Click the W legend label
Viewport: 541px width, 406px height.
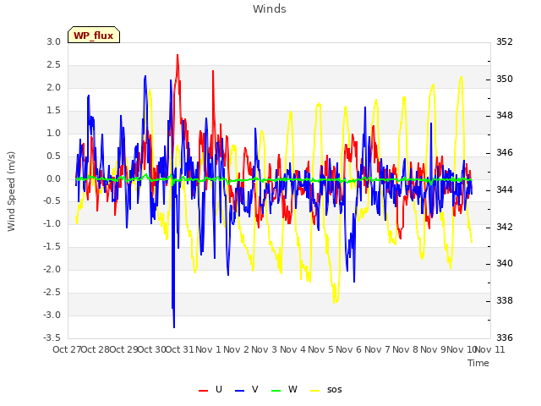point(292,389)
